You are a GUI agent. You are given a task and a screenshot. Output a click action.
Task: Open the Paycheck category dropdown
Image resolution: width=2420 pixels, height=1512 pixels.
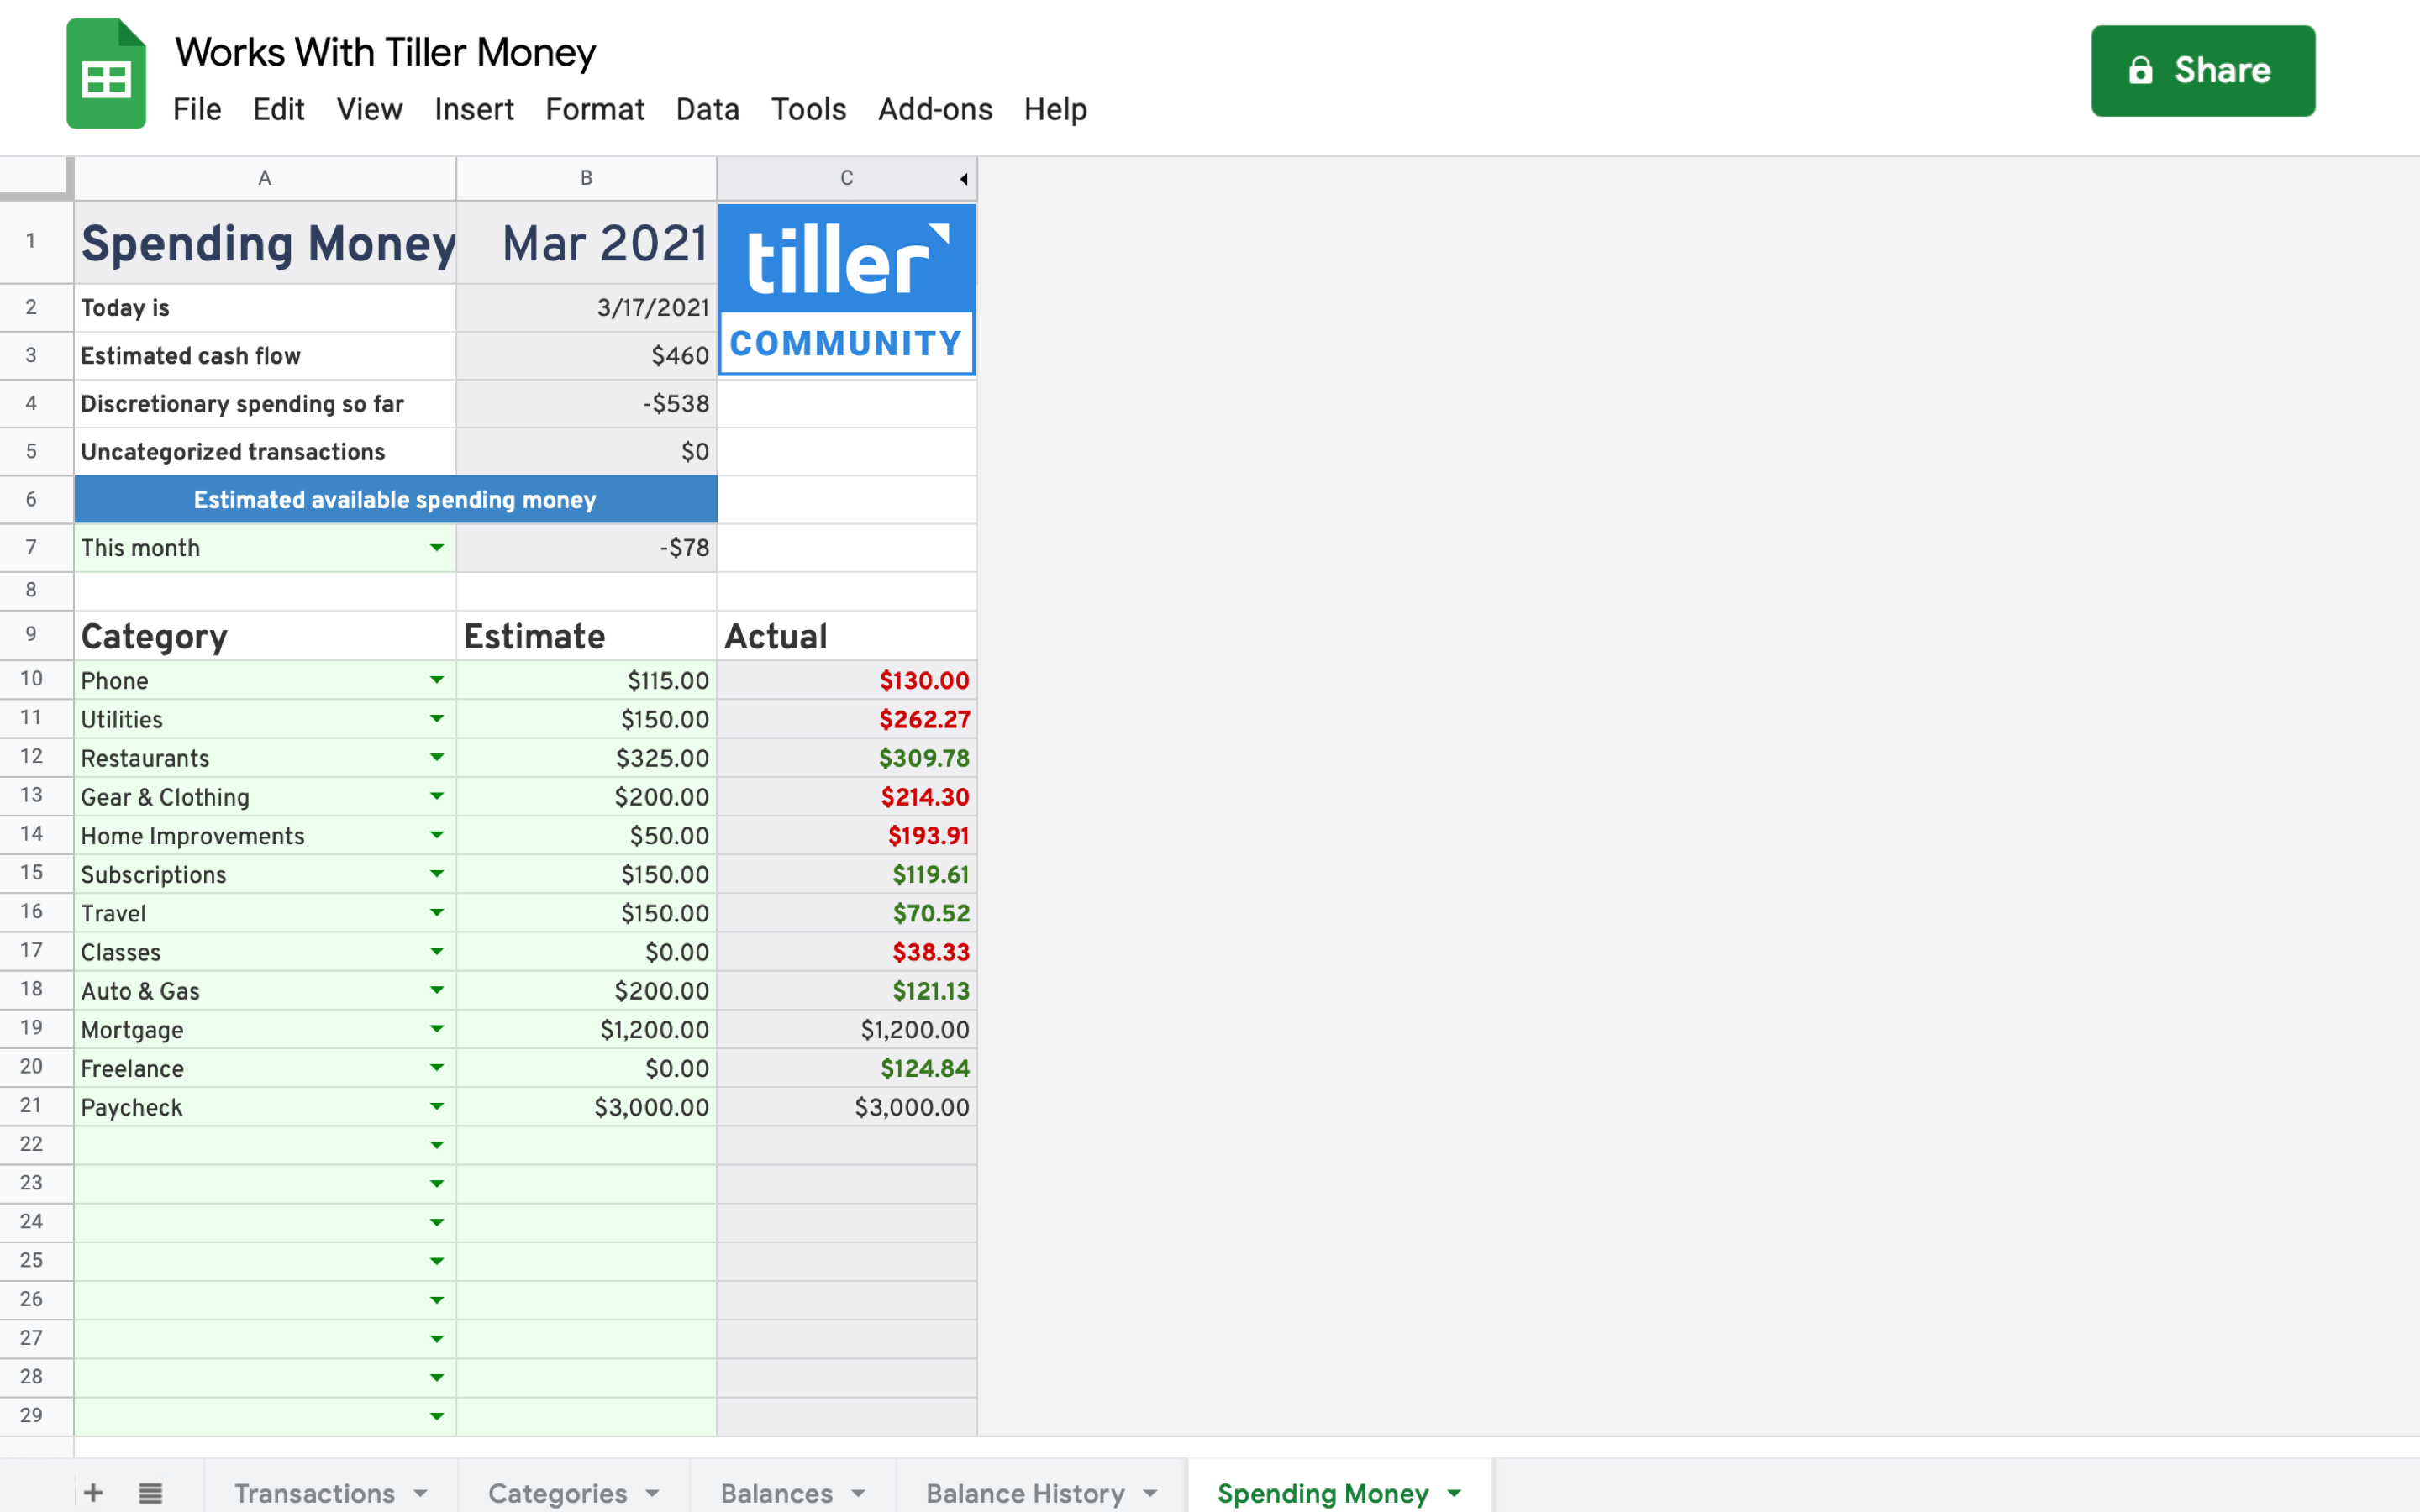point(437,1106)
